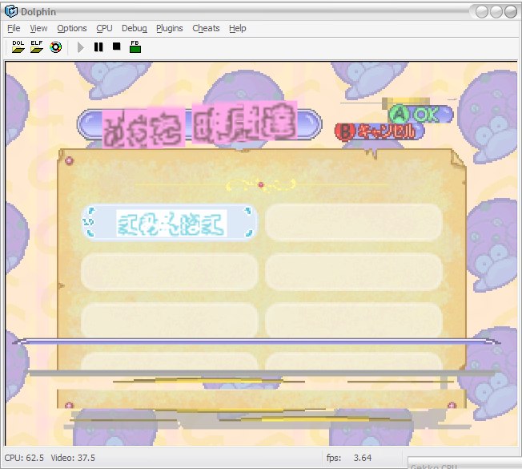522x469 pixels.
Task: Maximize the Dolphin window
Action: coord(496,12)
